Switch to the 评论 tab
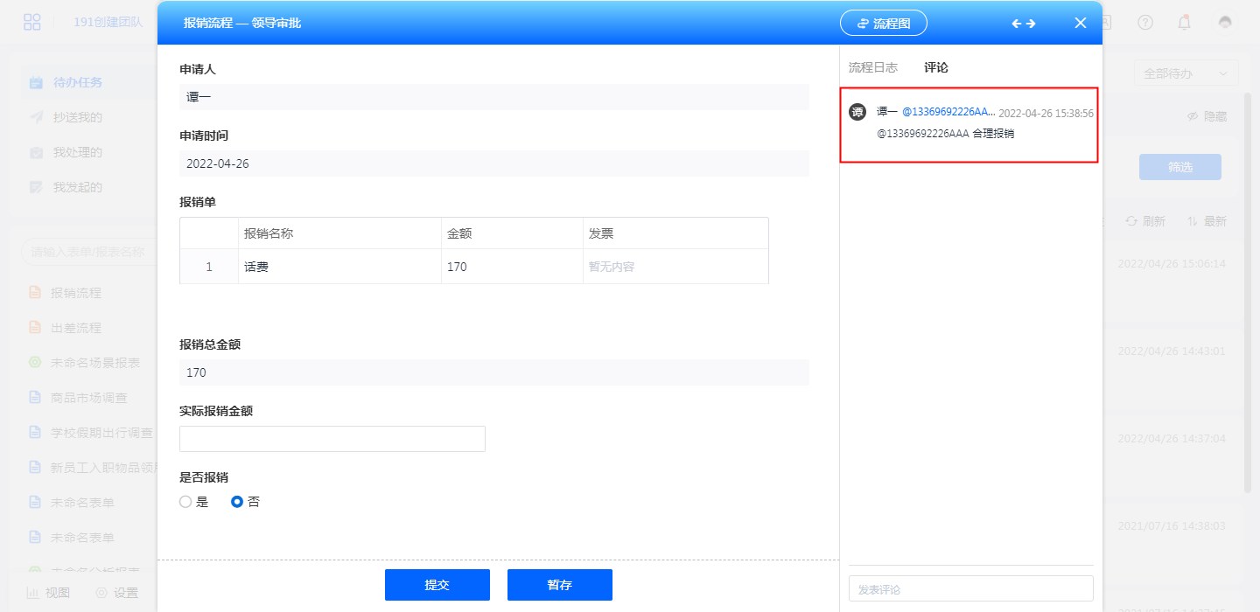 [935, 67]
